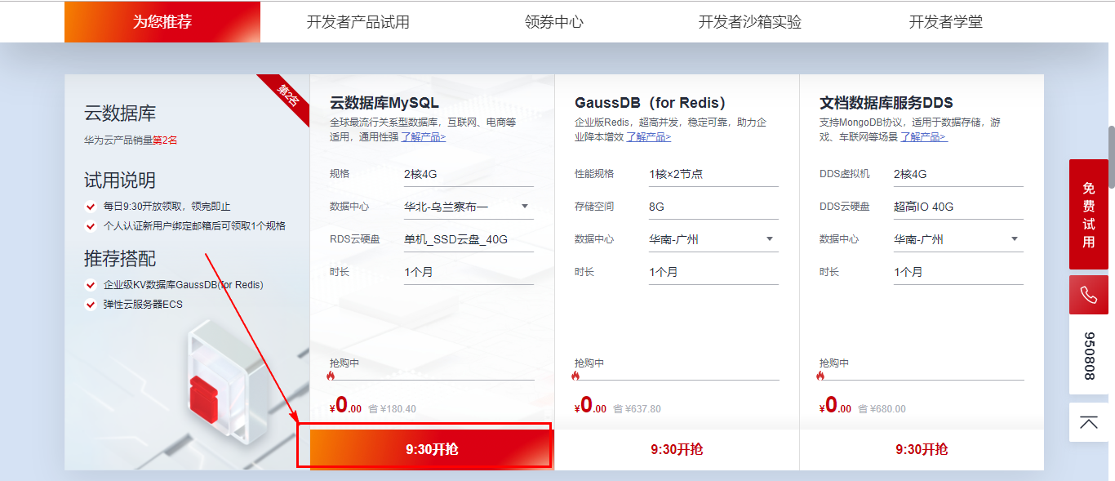The image size is (1115, 481).
Task: Click the 超高IO 40G disk value
Action: pyautogui.click(x=923, y=207)
